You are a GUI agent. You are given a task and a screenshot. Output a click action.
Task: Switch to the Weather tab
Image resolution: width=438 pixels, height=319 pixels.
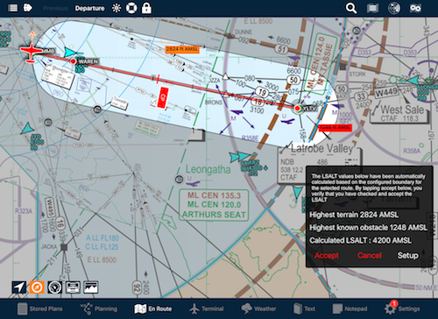258,308
